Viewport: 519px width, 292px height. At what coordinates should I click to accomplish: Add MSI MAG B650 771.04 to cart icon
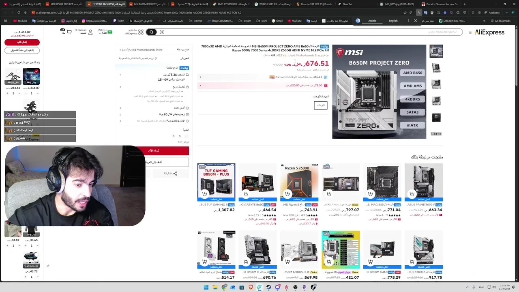tap(370, 194)
